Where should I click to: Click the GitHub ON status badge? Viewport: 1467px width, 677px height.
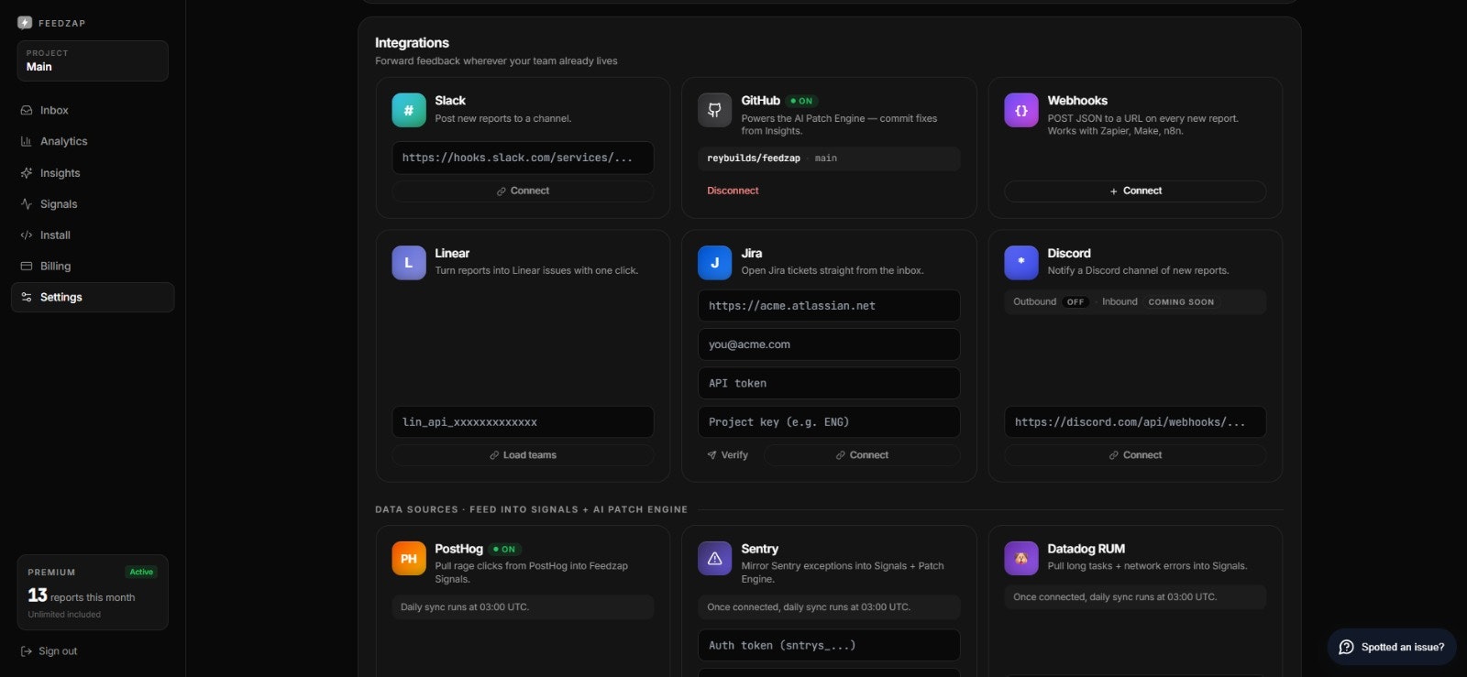pyautogui.click(x=802, y=101)
